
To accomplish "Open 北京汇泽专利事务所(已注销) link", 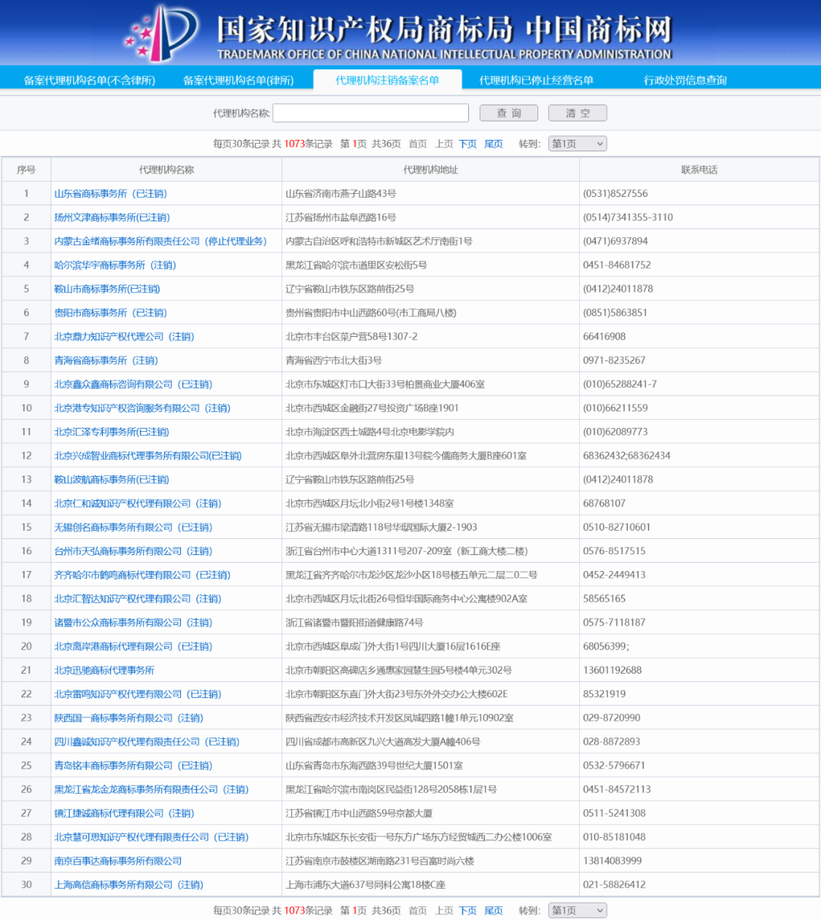I will tap(112, 432).
